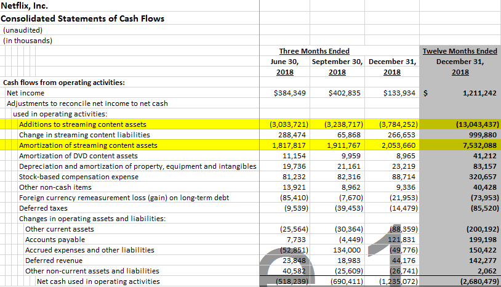
Task: Select 'Cash flows from operating activities:' row label
Action: click(64, 83)
